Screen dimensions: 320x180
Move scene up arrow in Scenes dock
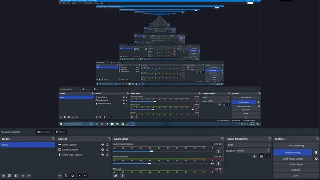pos(23,176)
